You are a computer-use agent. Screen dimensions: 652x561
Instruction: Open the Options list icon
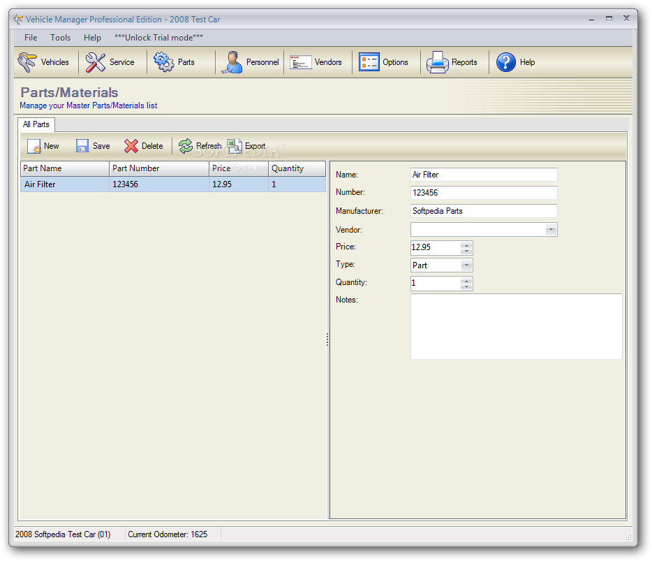[369, 62]
